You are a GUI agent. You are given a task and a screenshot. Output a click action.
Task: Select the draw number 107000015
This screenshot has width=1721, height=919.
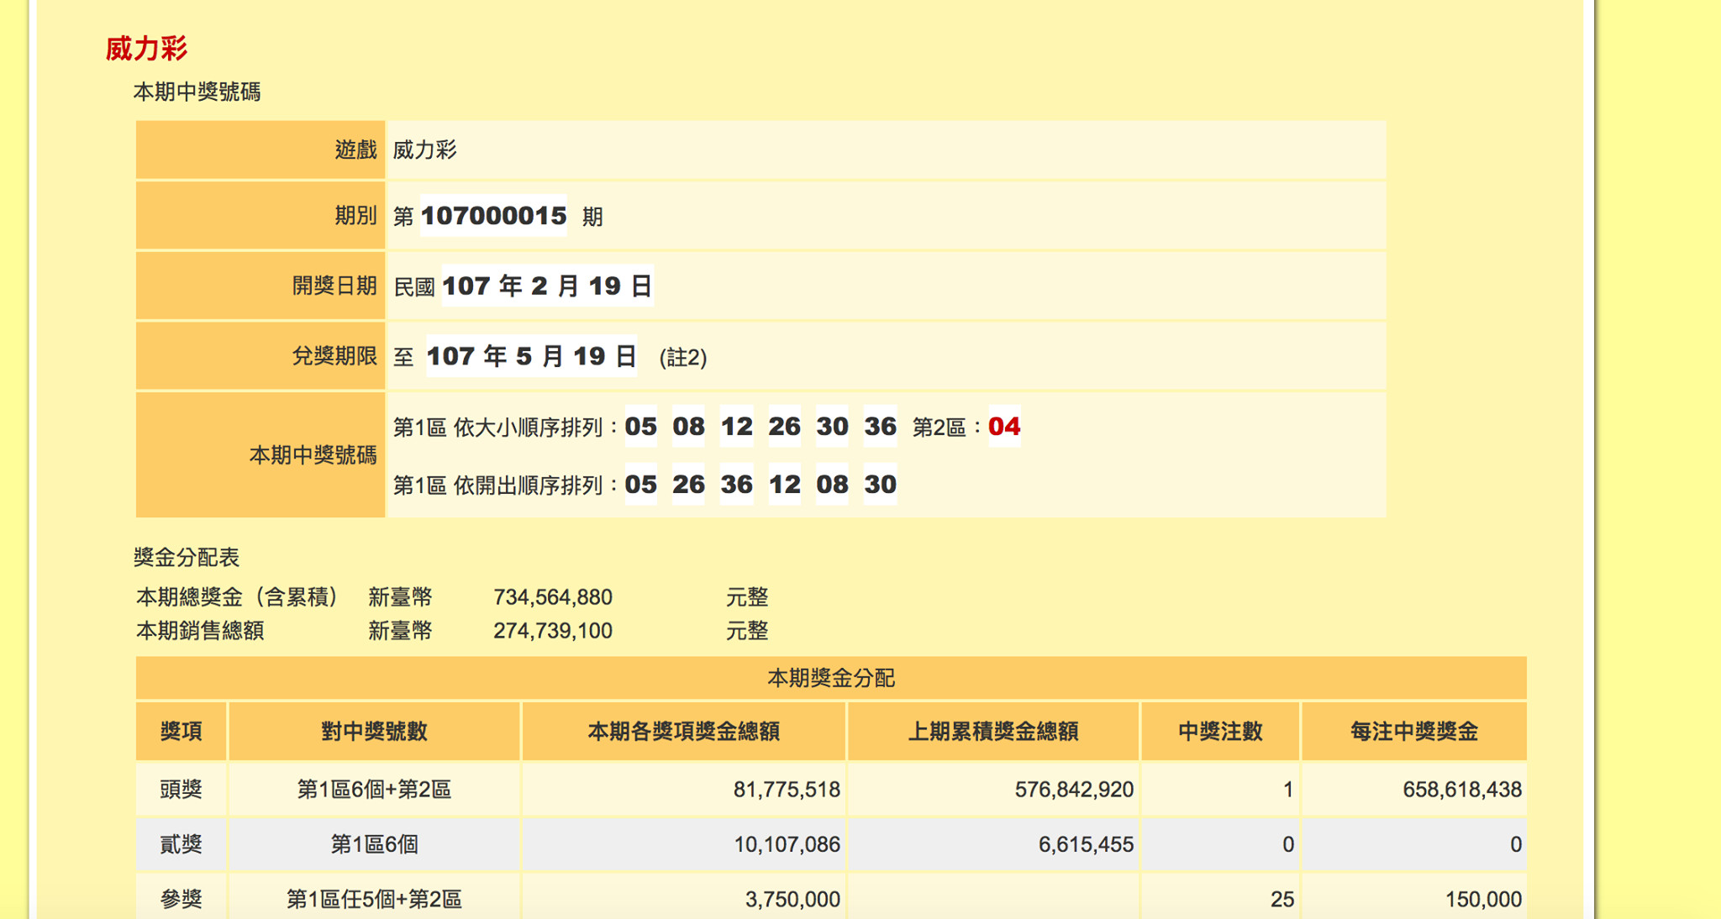(x=493, y=216)
